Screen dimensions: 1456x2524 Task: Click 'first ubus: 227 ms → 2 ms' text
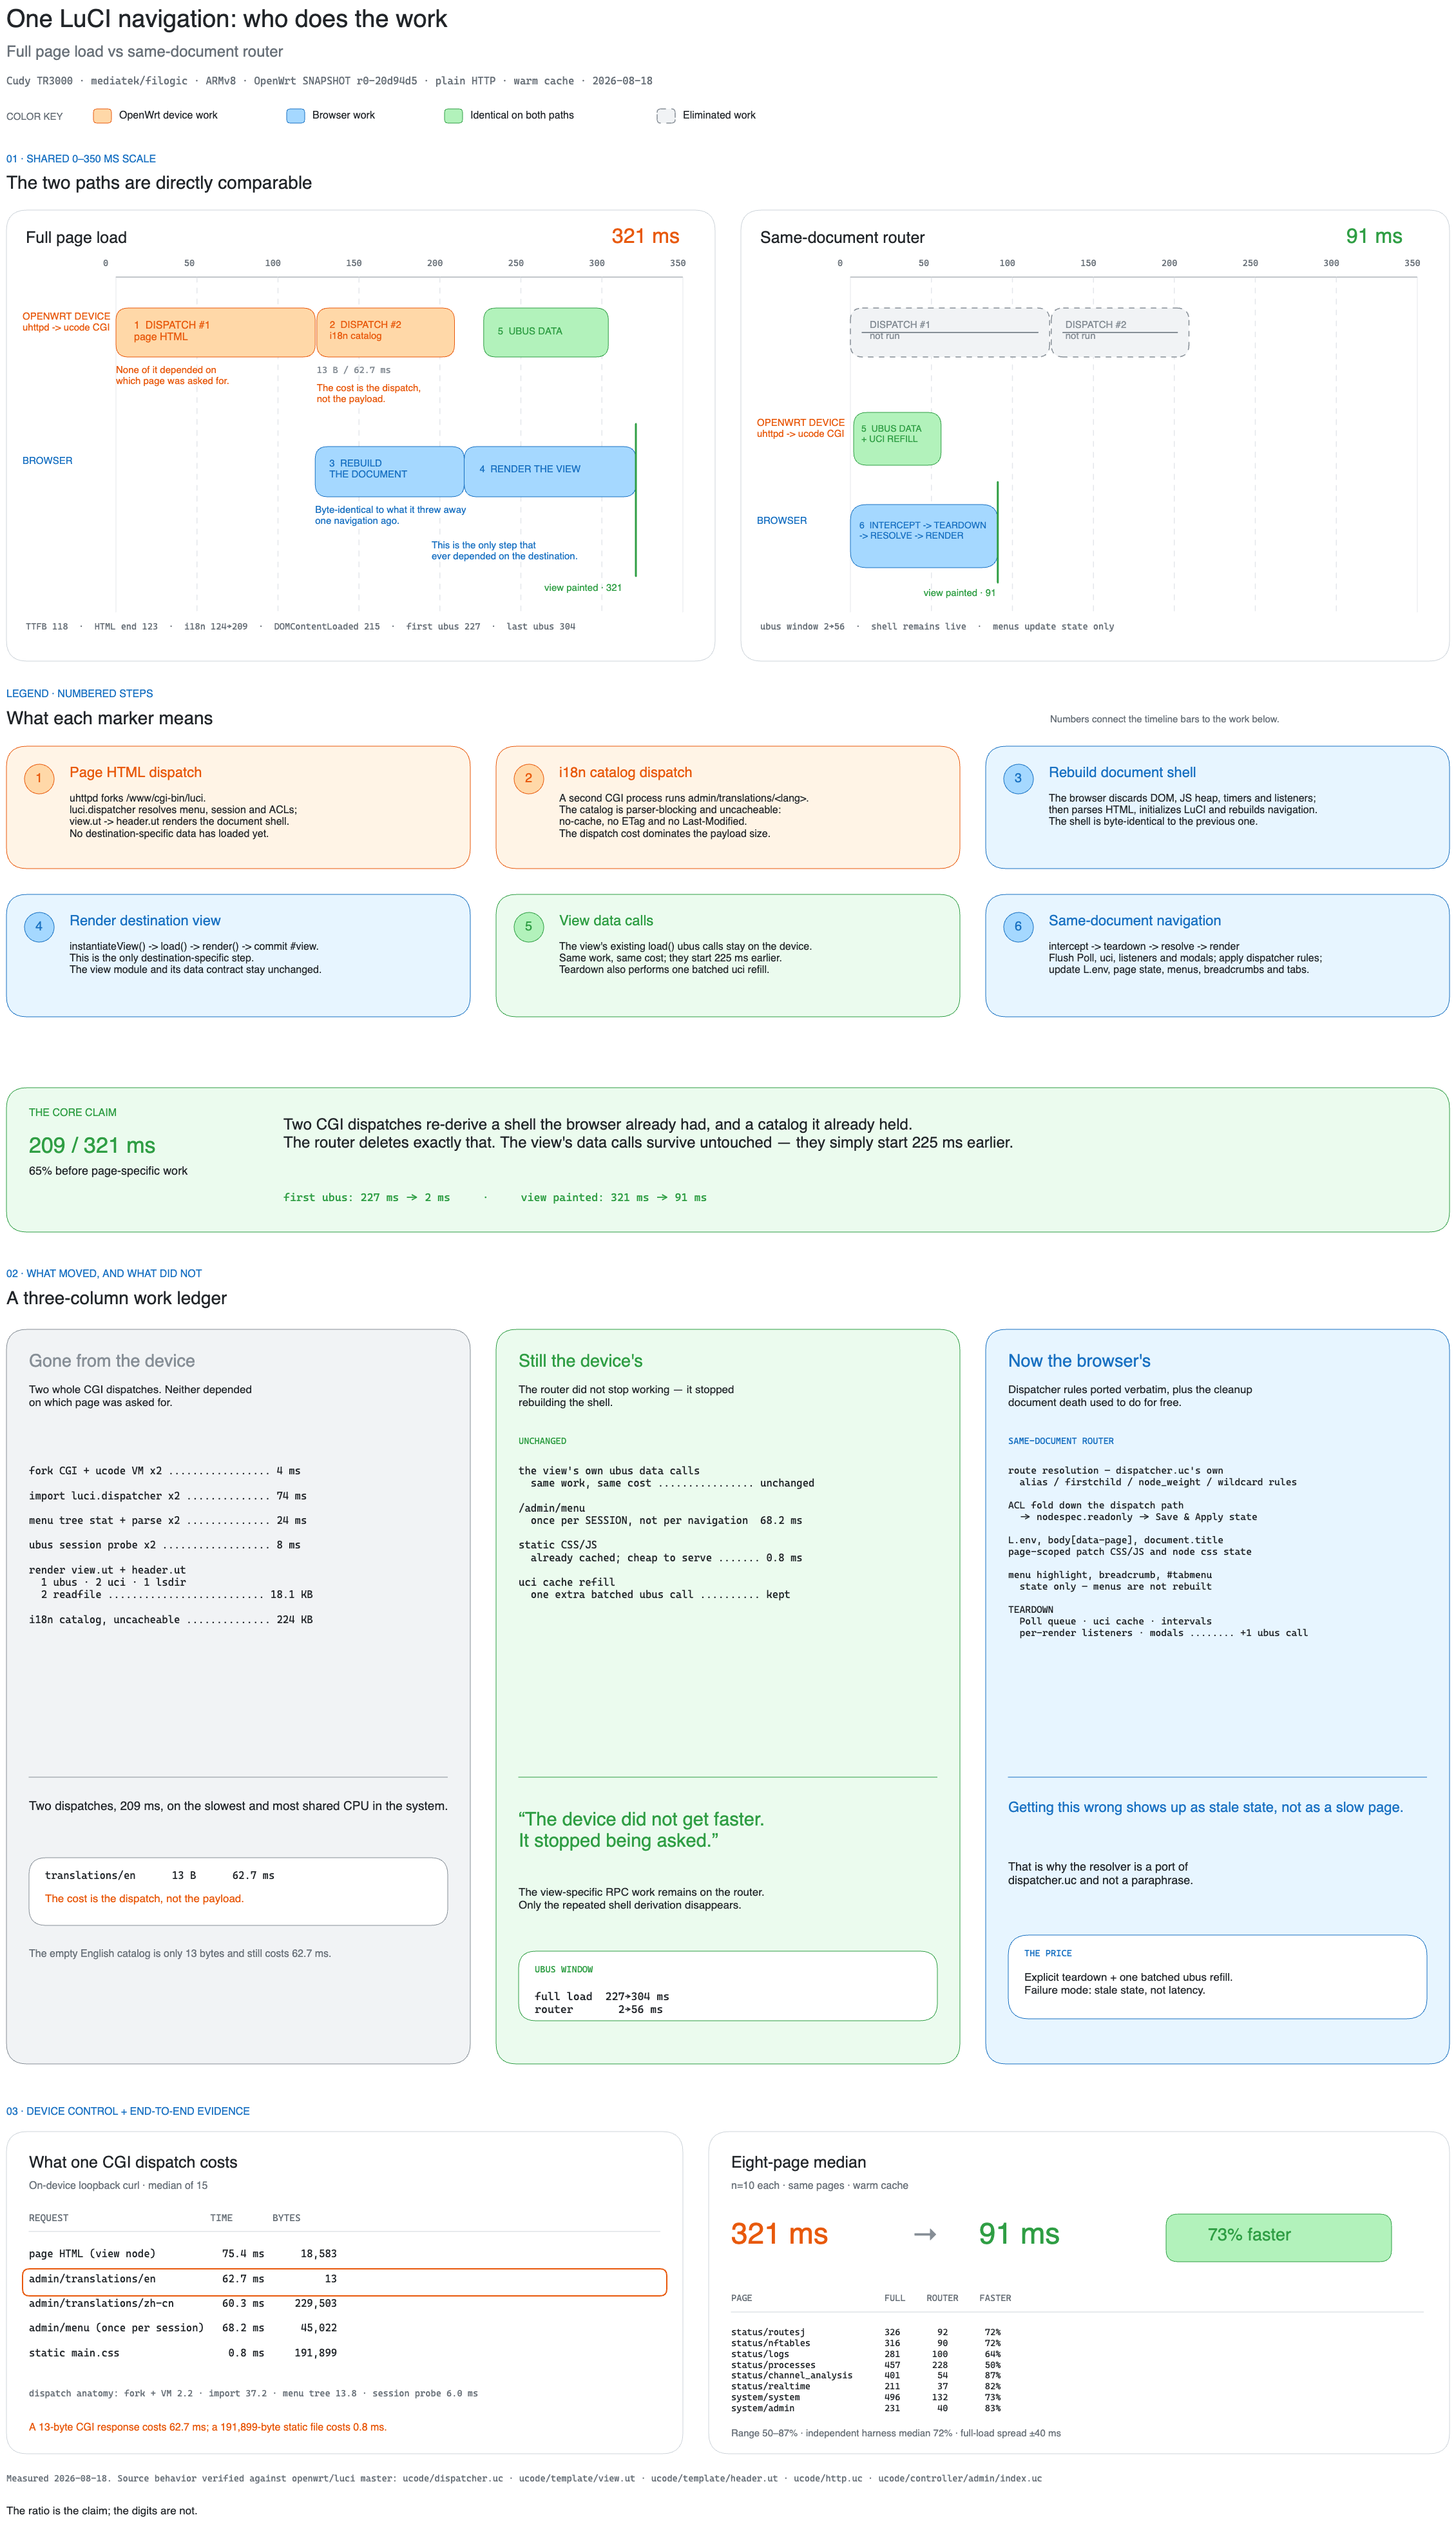pos(367,1197)
